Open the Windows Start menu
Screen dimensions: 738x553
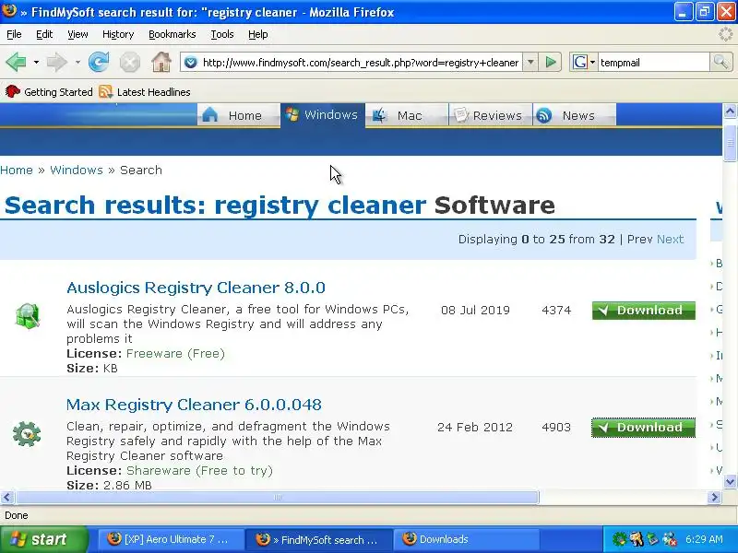(x=43, y=539)
